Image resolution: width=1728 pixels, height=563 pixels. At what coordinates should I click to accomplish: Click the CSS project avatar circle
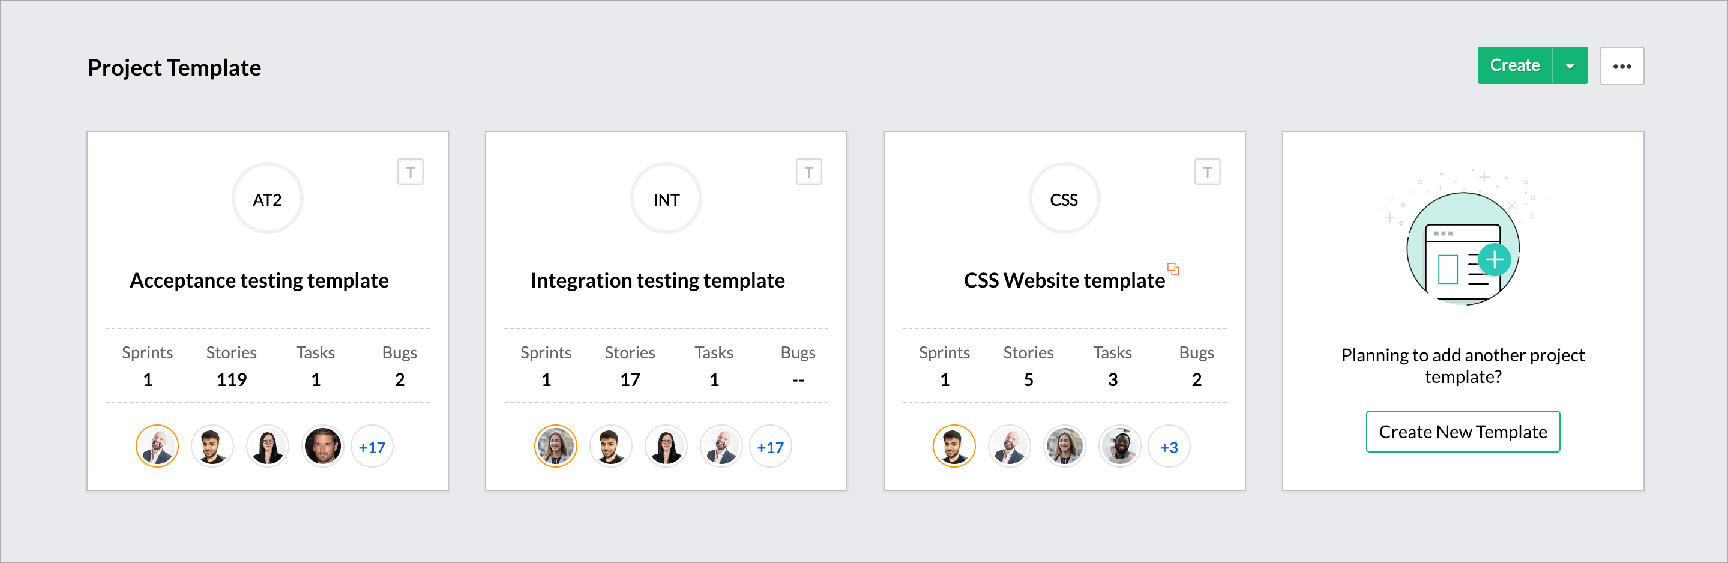1063,198
